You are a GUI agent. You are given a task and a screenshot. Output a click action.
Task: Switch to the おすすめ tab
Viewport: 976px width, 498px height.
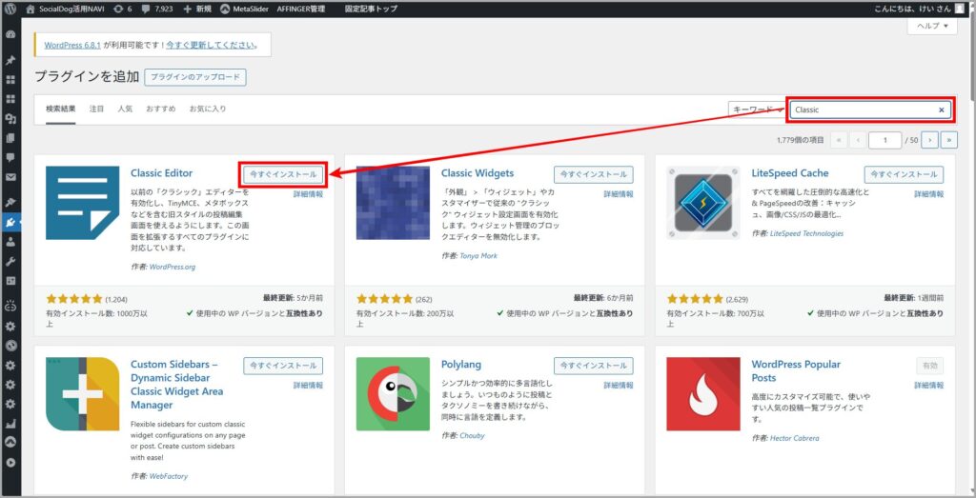[x=161, y=109]
